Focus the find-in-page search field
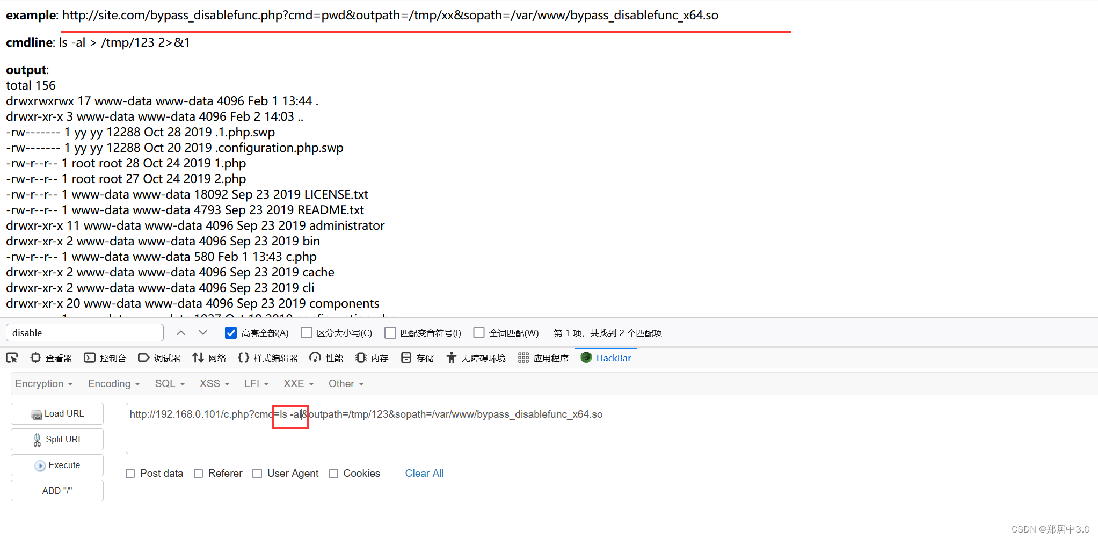1098x539 pixels. click(85, 333)
